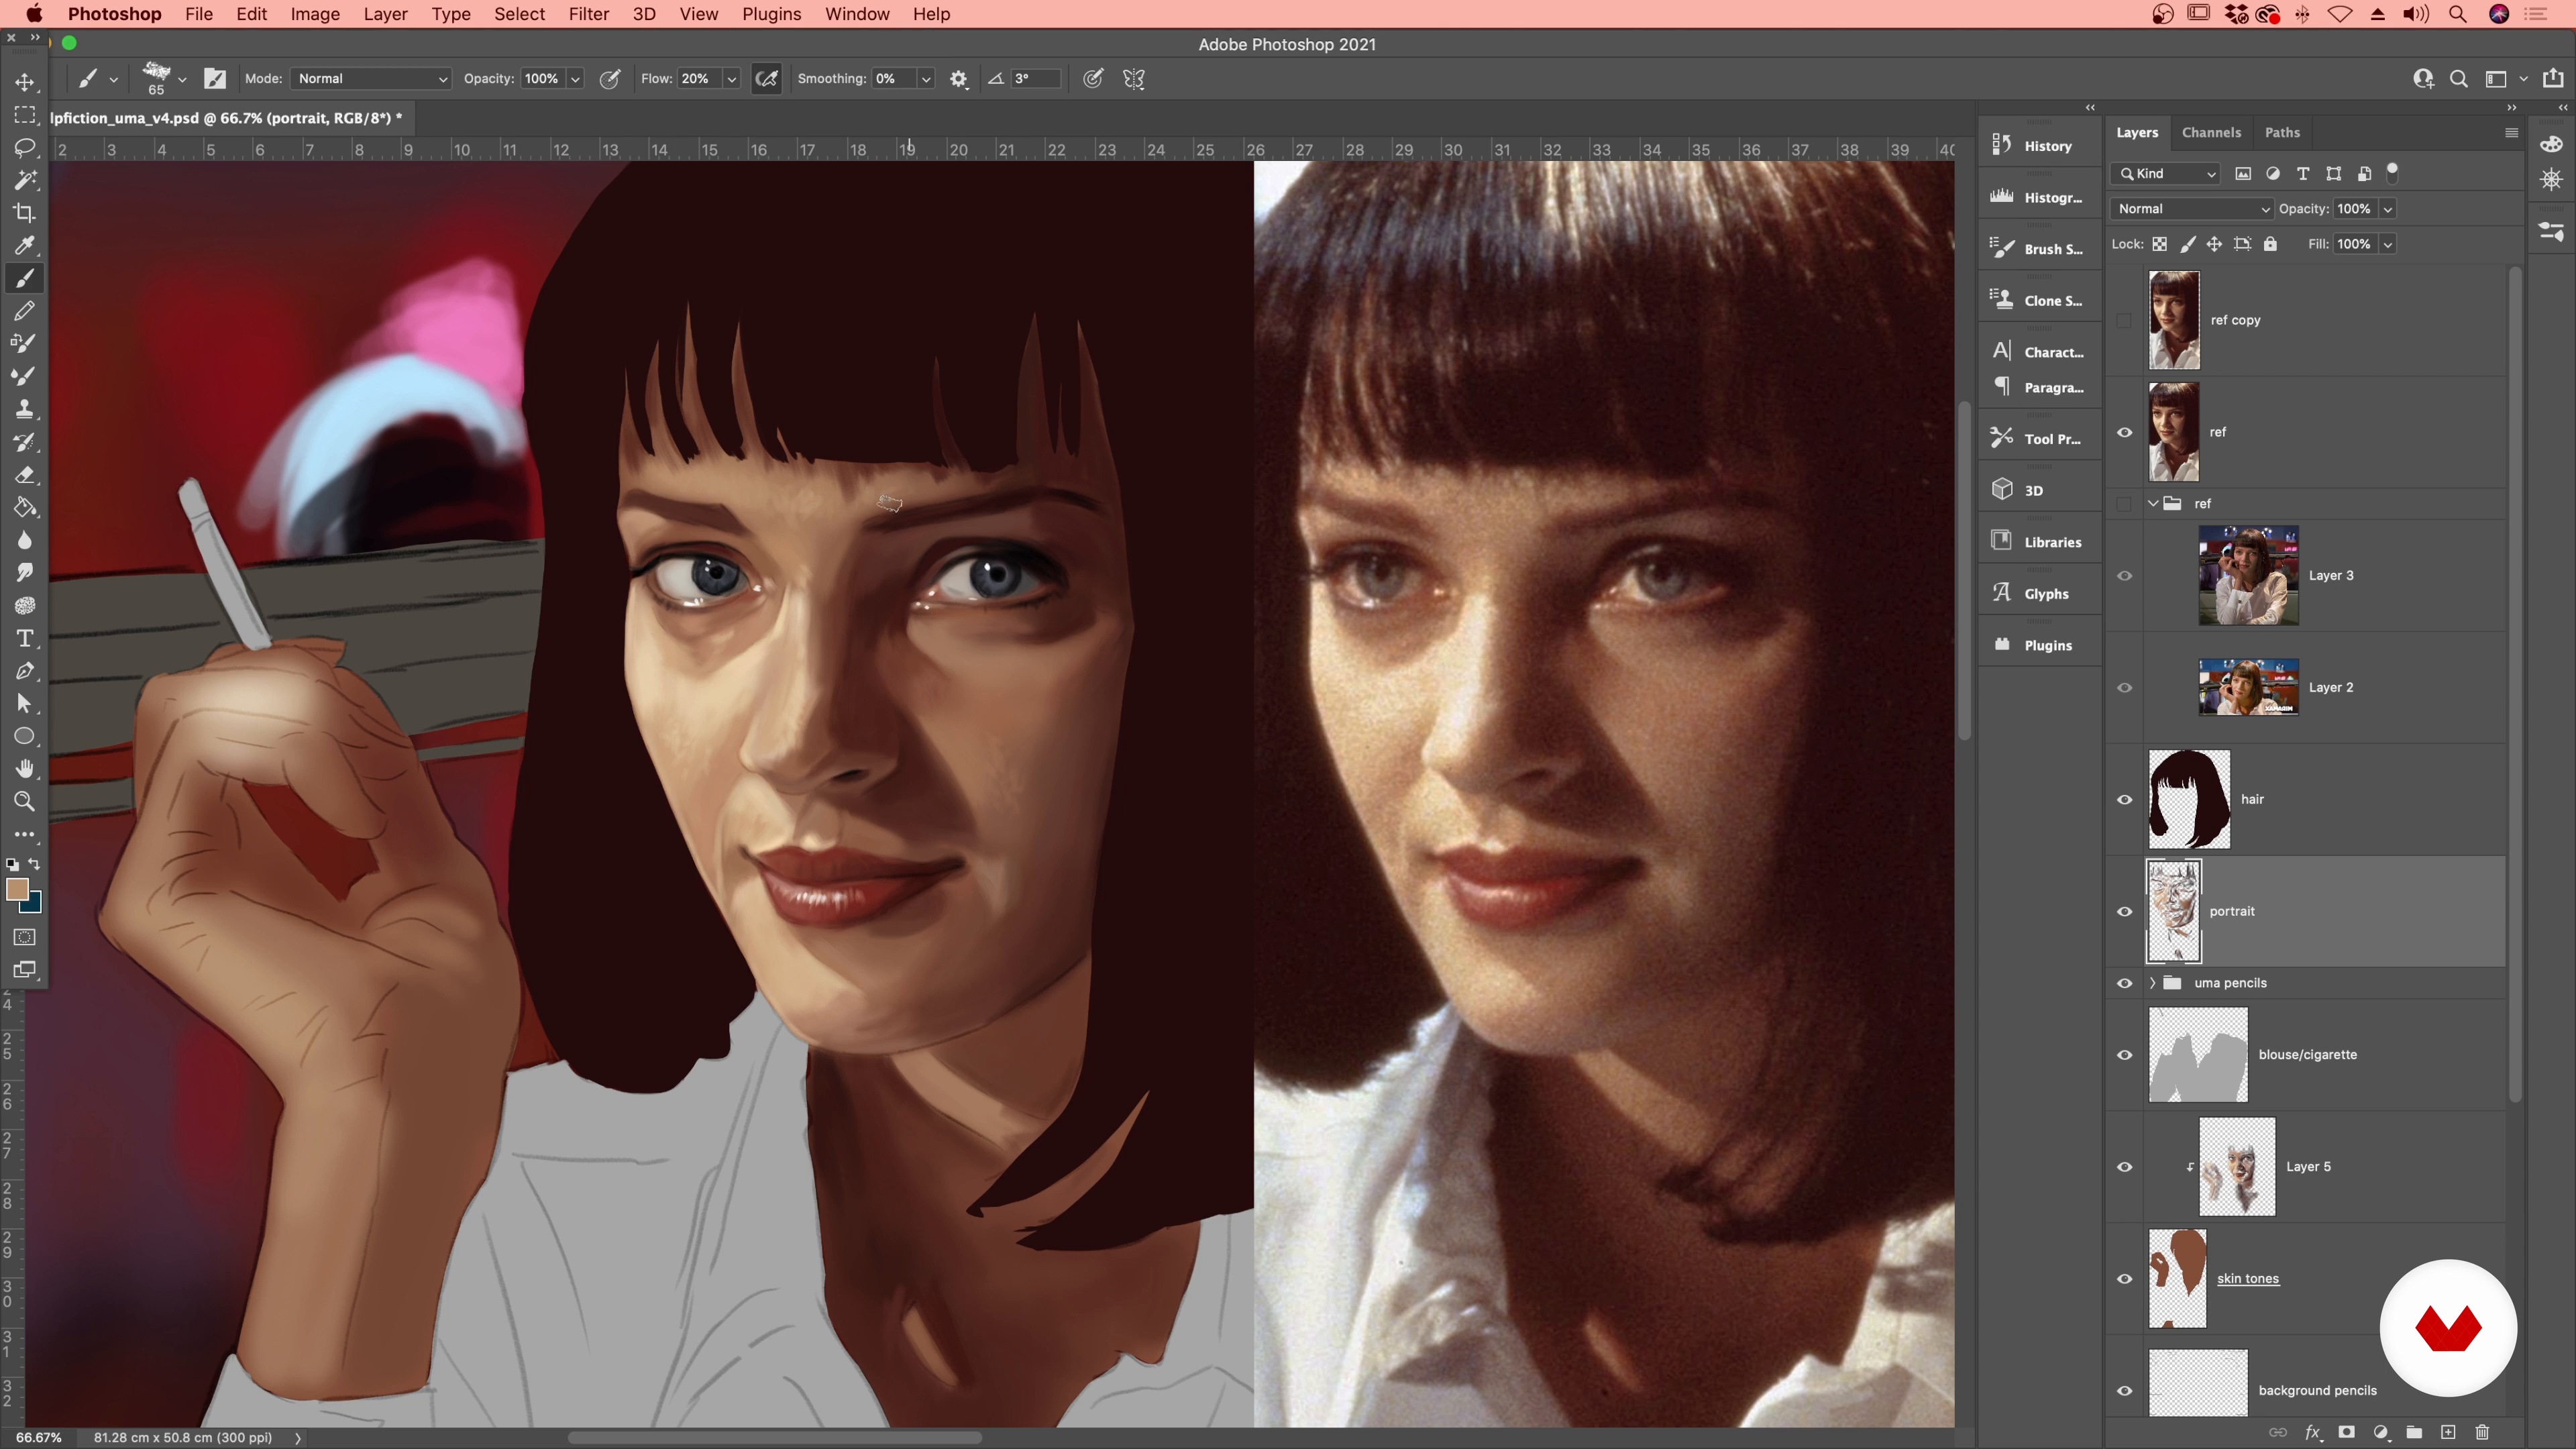Open brush Opacity dropdown arrow
The height and width of the screenshot is (1449, 2576).
[575, 79]
